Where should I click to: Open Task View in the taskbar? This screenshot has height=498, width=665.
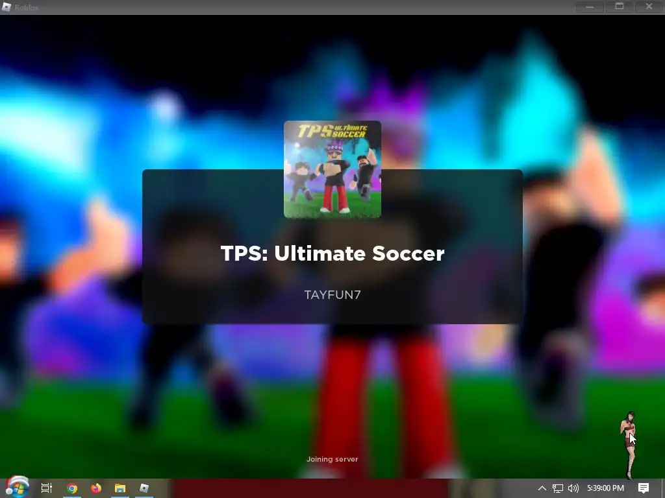47,488
